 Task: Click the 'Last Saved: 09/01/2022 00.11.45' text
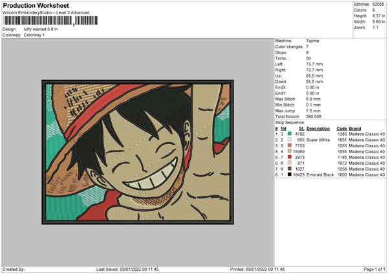(x=127, y=269)
